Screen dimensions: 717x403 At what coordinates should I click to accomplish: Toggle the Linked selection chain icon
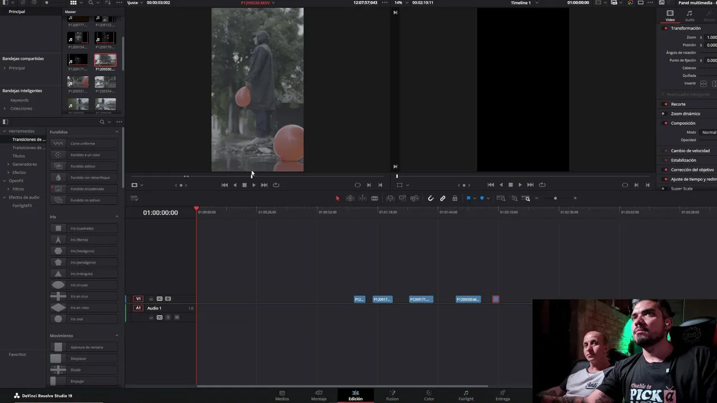443,198
